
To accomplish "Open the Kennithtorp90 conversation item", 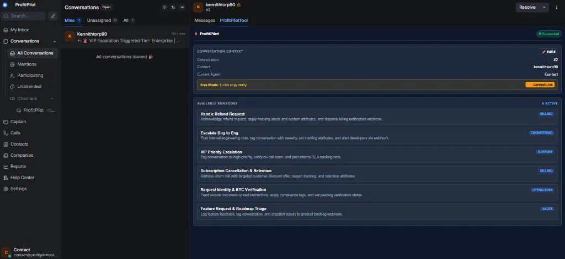I will (125, 37).
